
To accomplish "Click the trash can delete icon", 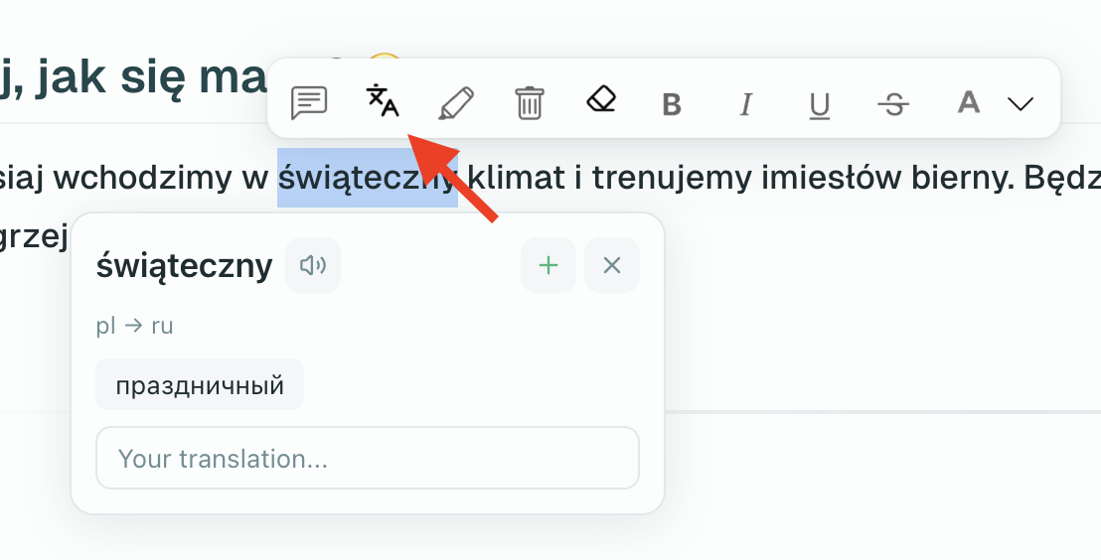I will [x=529, y=102].
